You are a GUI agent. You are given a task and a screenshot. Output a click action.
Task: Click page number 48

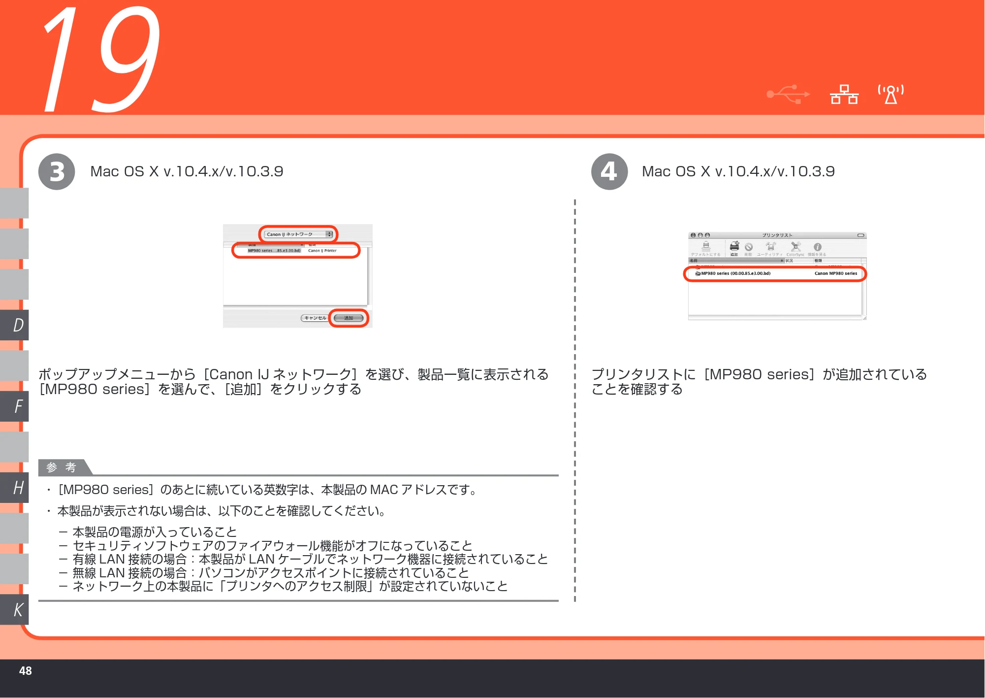tap(26, 671)
